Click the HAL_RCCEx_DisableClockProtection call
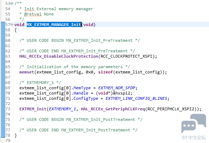 (x=59, y=56)
